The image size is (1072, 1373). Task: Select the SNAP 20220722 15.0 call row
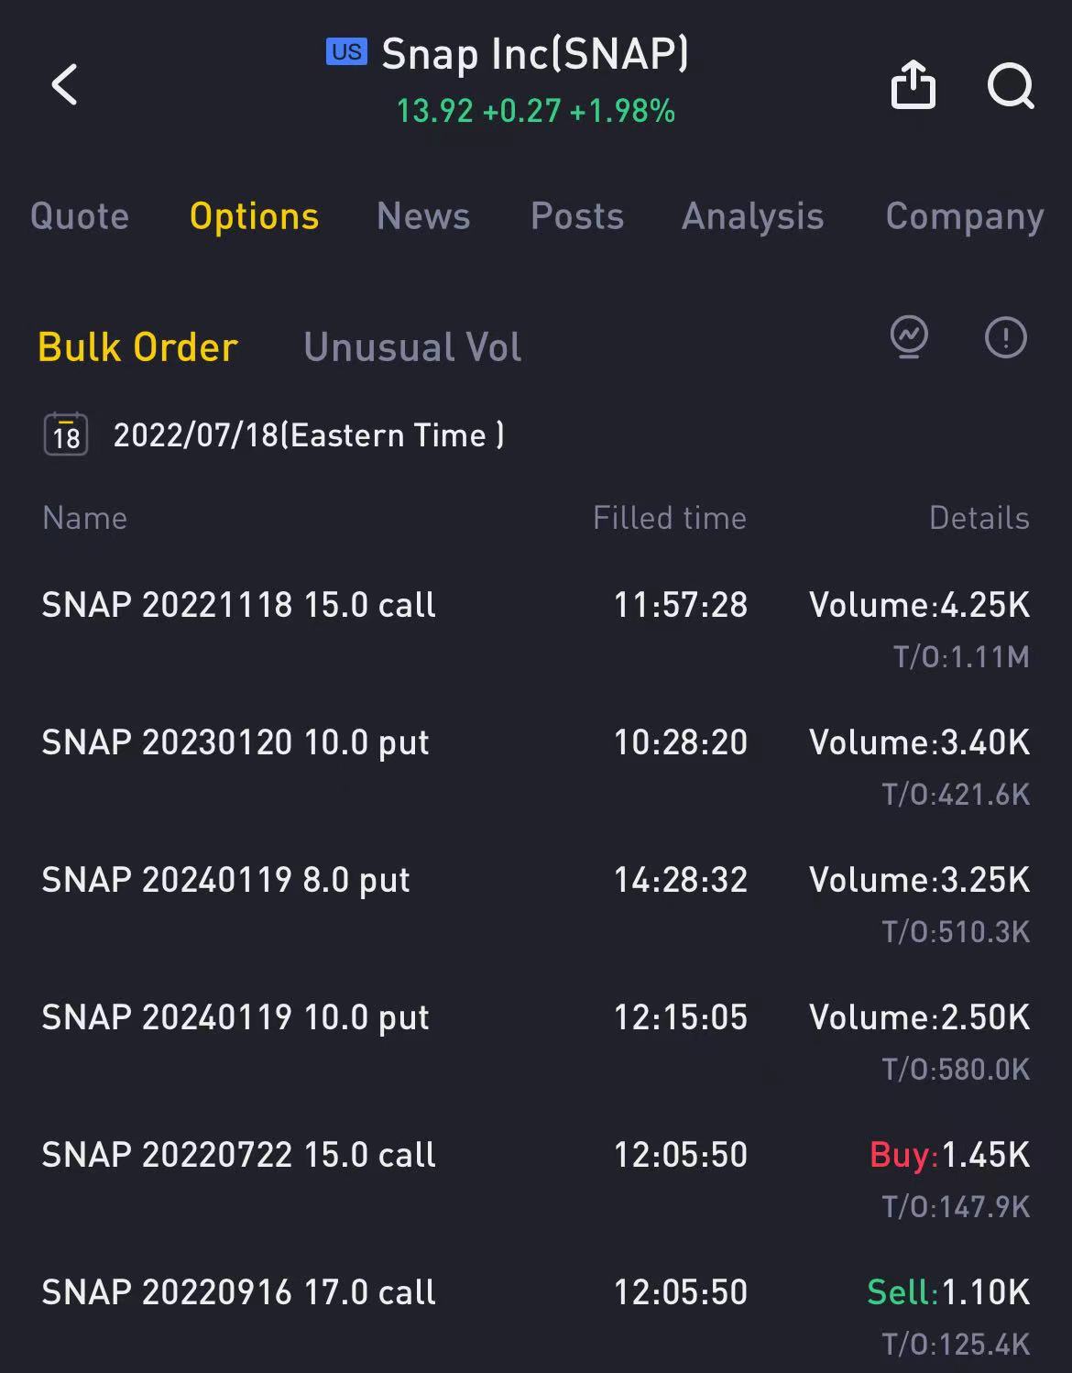coord(536,1179)
